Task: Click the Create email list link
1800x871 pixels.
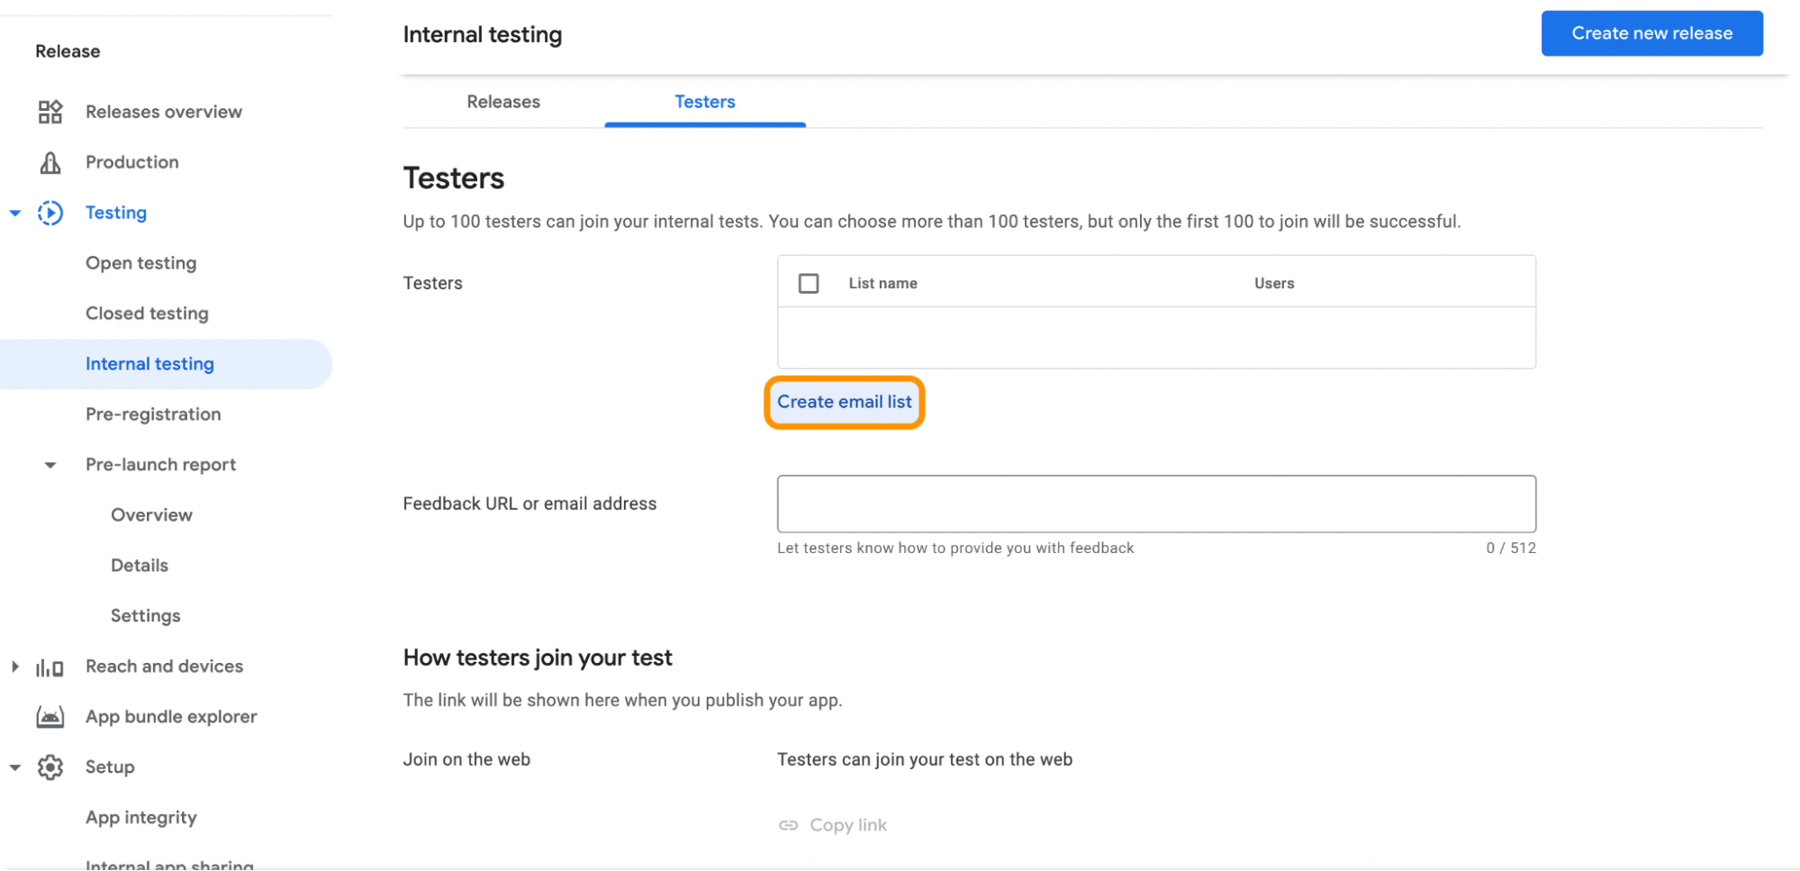Action: click(844, 402)
